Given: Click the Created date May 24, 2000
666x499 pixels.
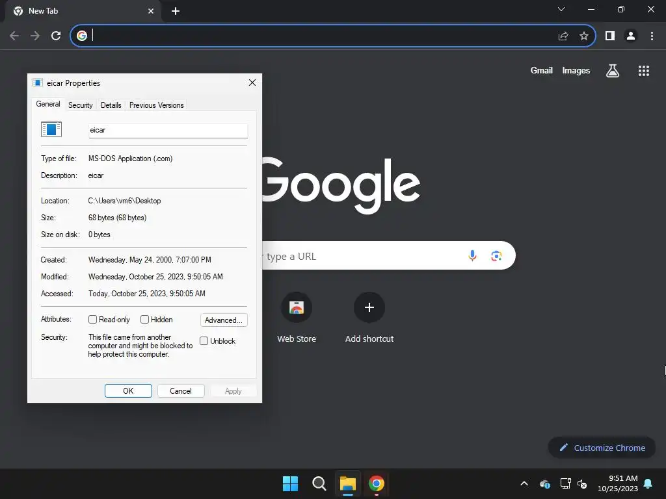Looking at the screenshot, I should click(150, 260).
